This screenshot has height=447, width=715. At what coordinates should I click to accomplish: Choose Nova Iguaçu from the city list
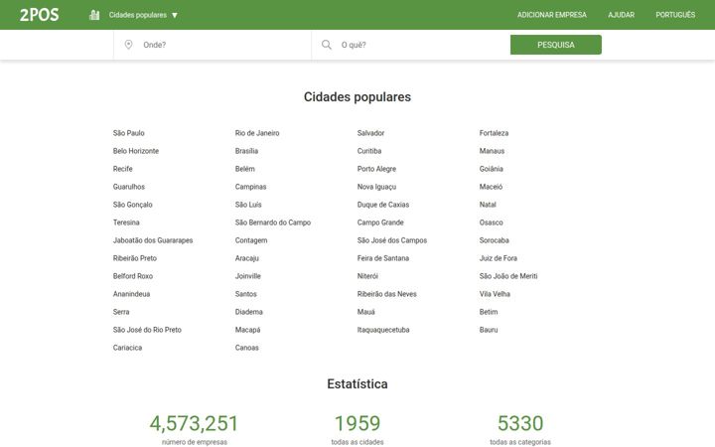[x=376, y=187]
